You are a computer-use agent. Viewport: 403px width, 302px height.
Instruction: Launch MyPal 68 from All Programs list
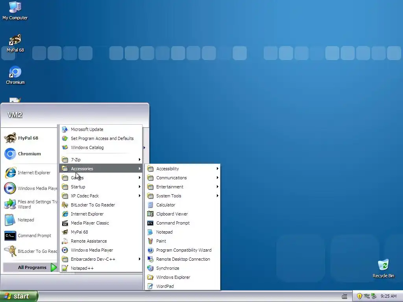(101, 232)
